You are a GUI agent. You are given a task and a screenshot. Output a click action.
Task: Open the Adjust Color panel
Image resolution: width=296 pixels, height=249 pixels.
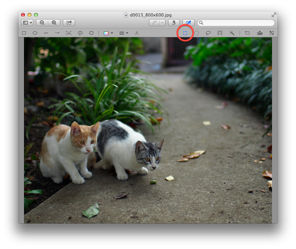[260, 33]
